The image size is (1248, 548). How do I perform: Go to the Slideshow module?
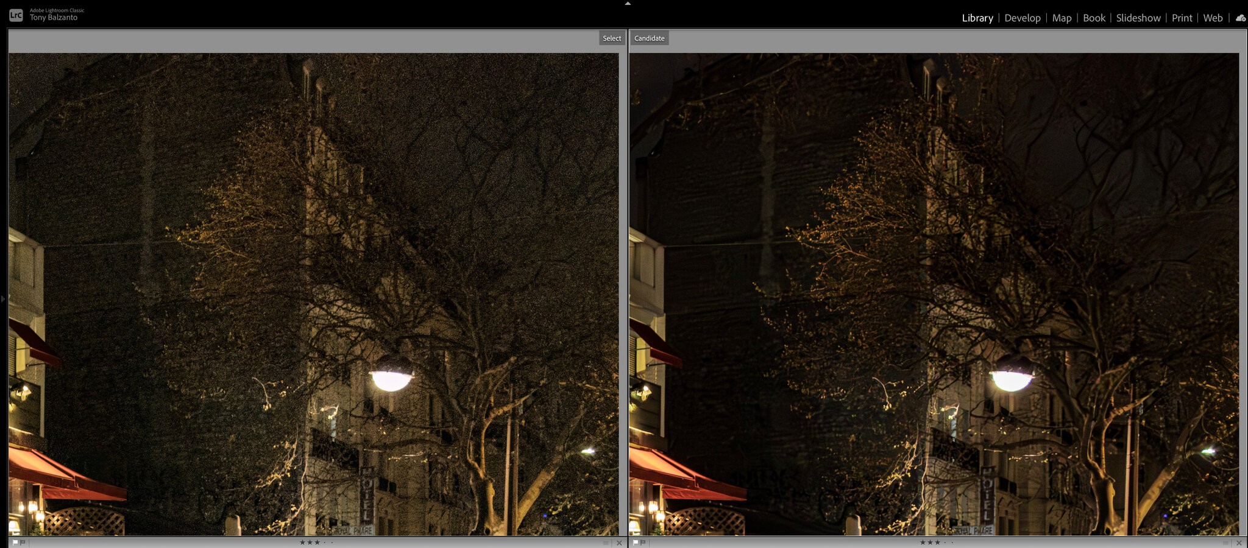[x=1138, y=18]
